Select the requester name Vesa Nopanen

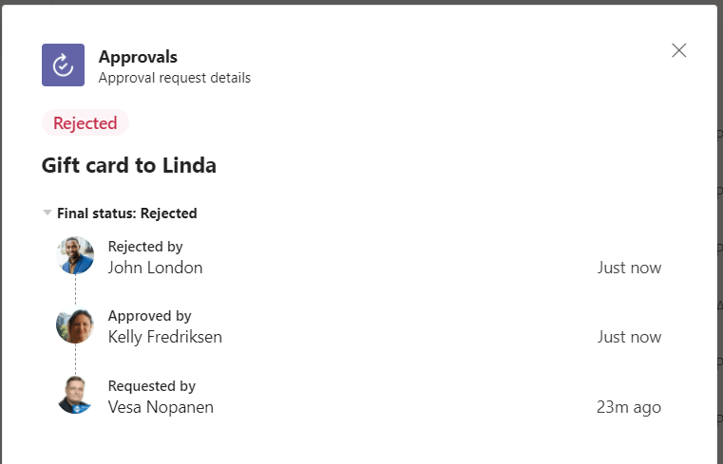[x=161, y=407]
